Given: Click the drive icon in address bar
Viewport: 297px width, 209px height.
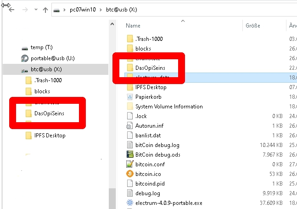Looking at the screenshot, I should tap(56, 11).
